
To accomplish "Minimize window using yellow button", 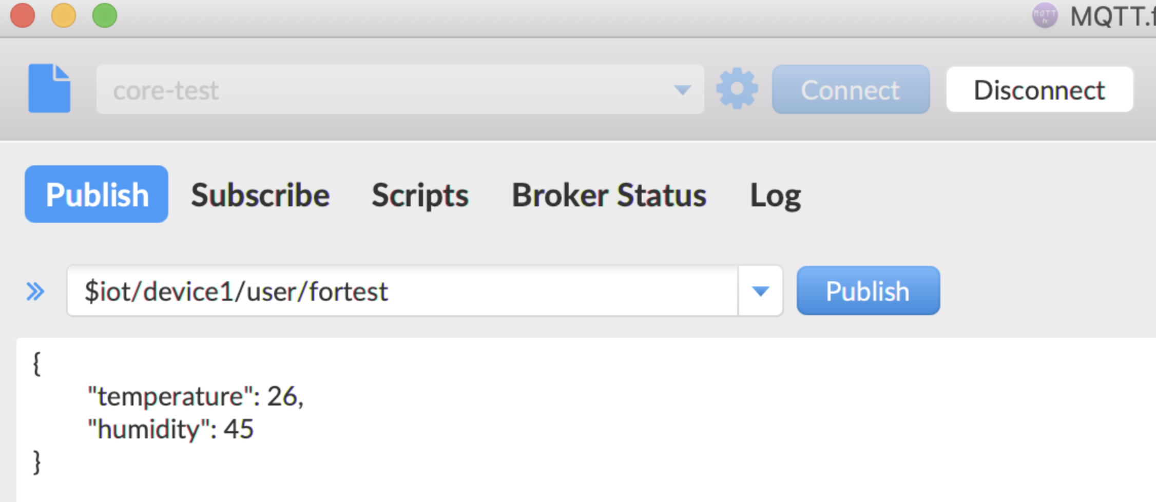I will click(64, 15).
